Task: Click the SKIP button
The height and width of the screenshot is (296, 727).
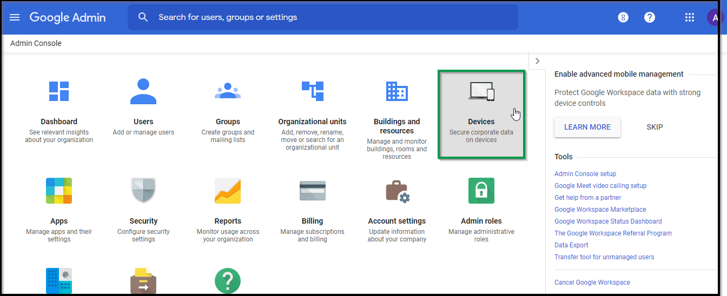Action: 655,127
